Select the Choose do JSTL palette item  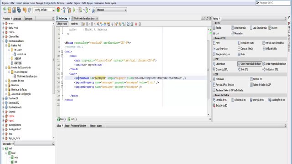click(220, 70)
